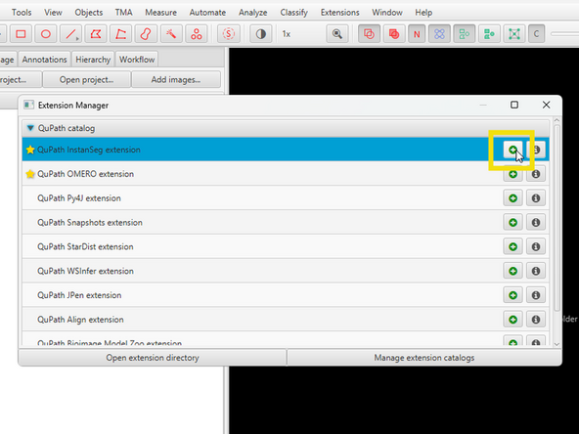View info for QuPath StarDist extension
The height and width of the screenshot is (434, 579).
click(536, 247)
